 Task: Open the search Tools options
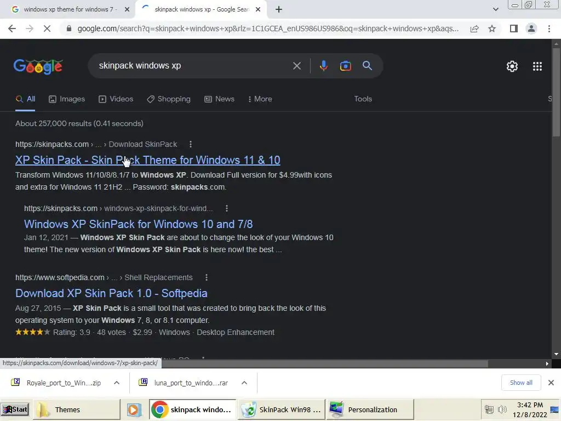coord(363,99)
